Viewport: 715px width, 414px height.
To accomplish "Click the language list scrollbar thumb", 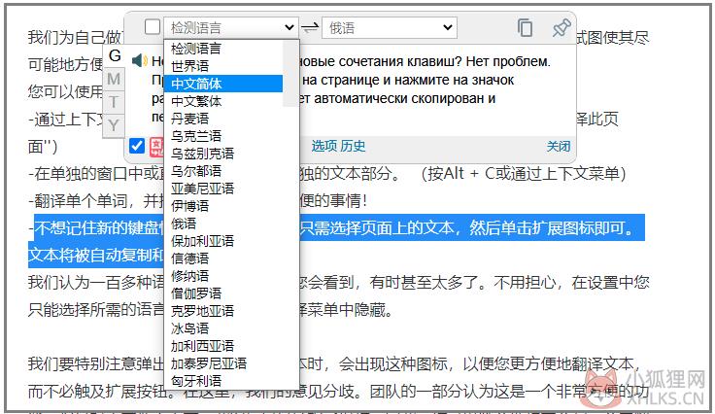I will (x=290, y=74).
